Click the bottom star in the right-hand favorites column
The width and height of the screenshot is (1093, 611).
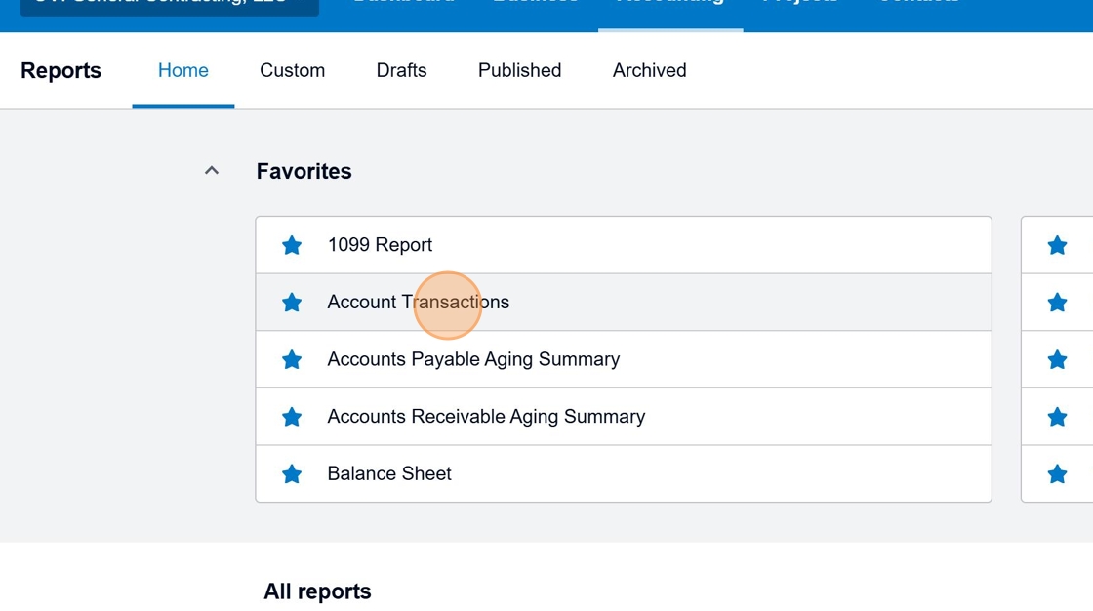point(1057,474)
